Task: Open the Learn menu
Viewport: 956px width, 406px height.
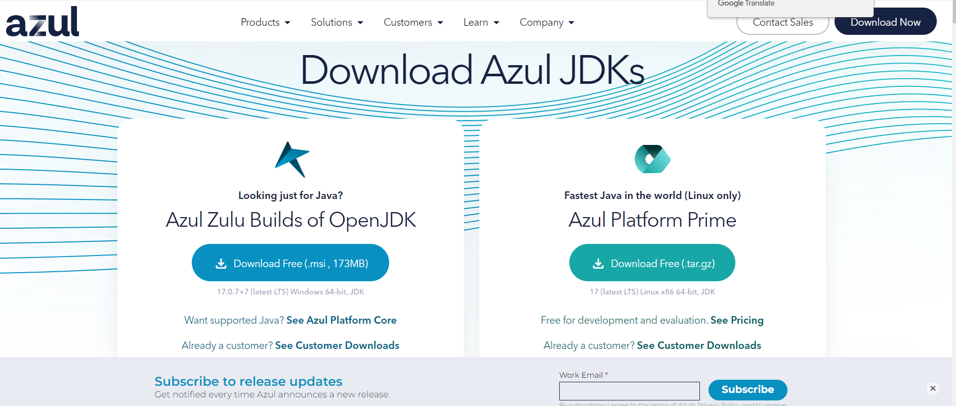Action: click(x=481, y=22)
